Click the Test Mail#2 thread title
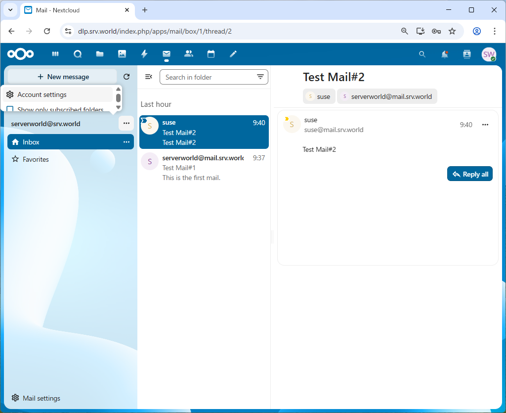 coord(334,77)
